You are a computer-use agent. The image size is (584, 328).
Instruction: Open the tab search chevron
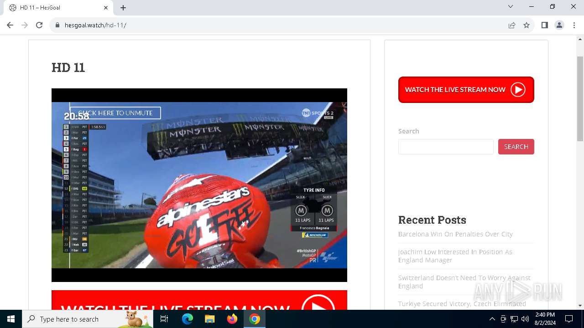point(511,6)
